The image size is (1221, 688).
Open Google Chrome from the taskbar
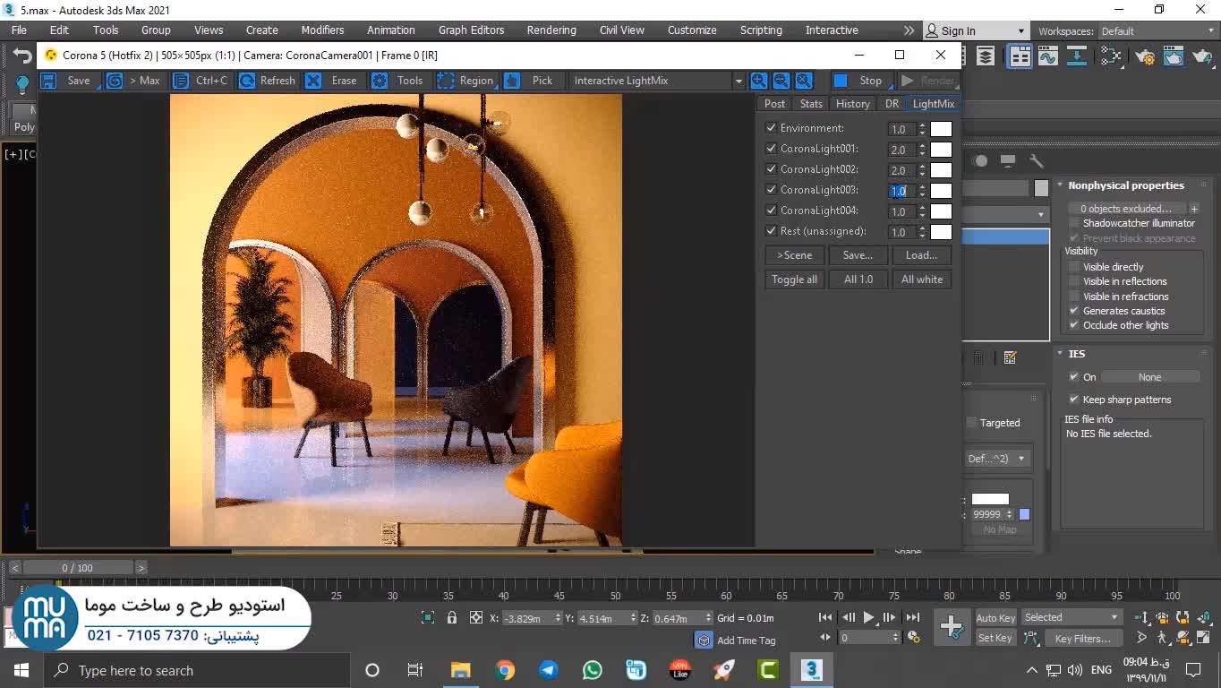[x=505, y=670]
